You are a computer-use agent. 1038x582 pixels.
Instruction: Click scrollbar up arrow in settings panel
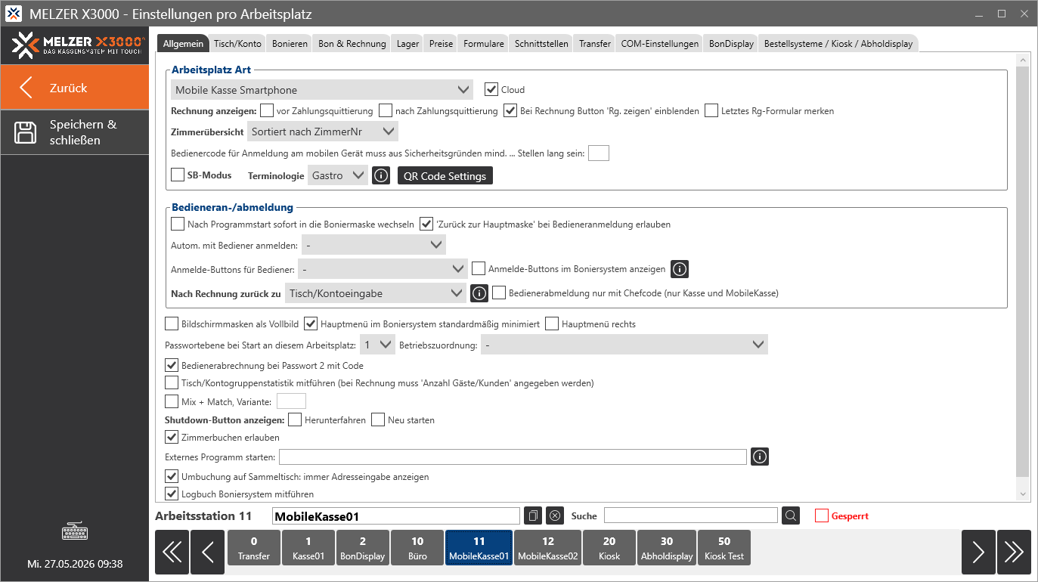point(1024,60)
